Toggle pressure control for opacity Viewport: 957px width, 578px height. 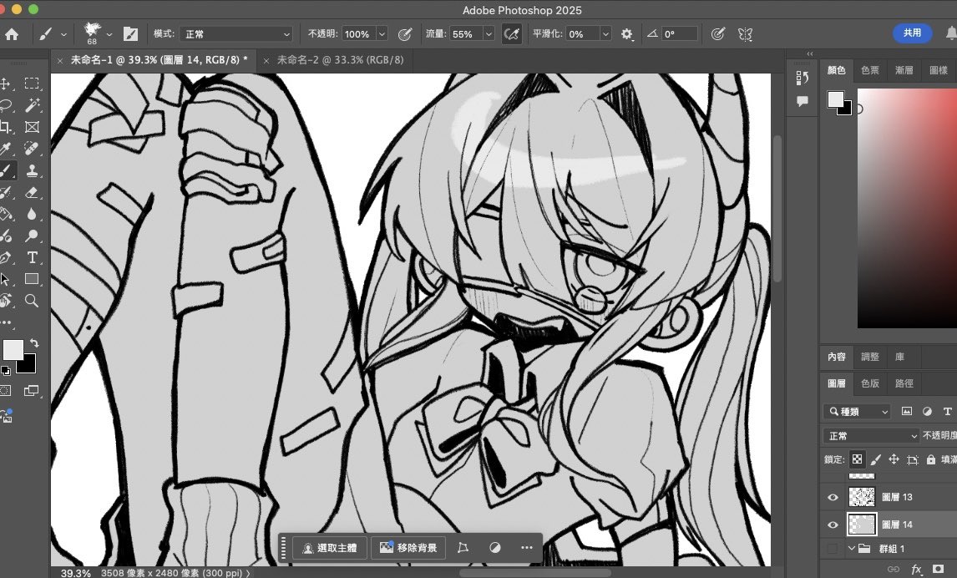pos(405,34)
